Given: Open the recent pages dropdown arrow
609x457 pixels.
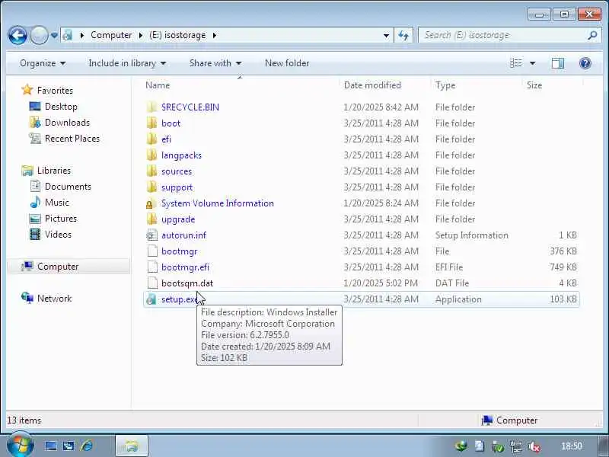Looking at the screenshot, I should [55, 36].
